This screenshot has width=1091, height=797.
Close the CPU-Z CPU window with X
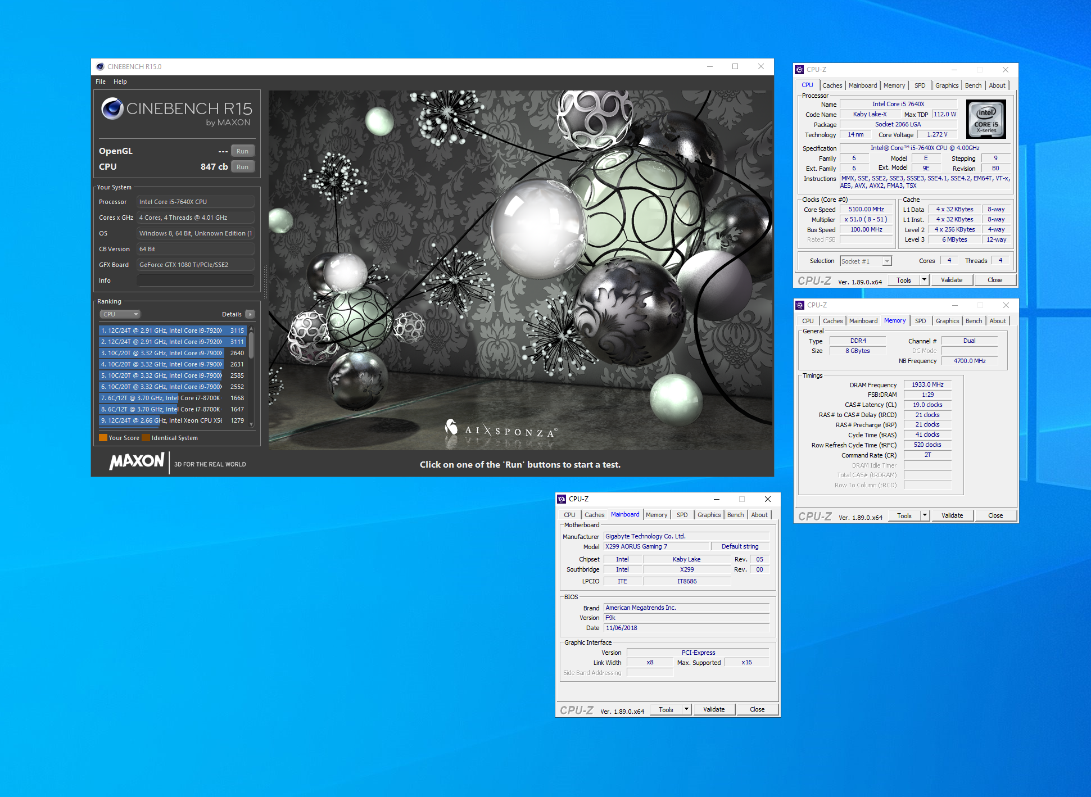[1006, 70]
